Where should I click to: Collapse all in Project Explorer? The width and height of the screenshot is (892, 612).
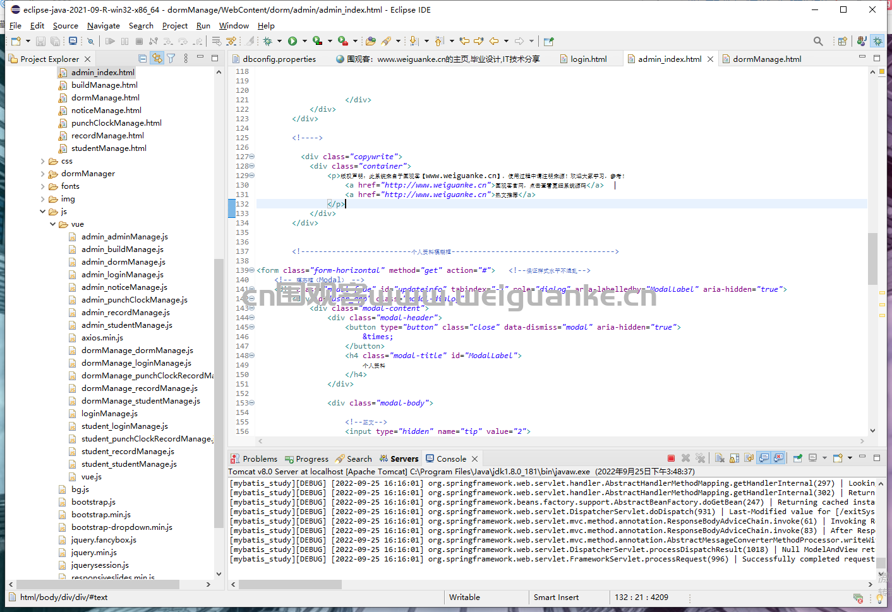pyautogui.click(x=142, y=59)
